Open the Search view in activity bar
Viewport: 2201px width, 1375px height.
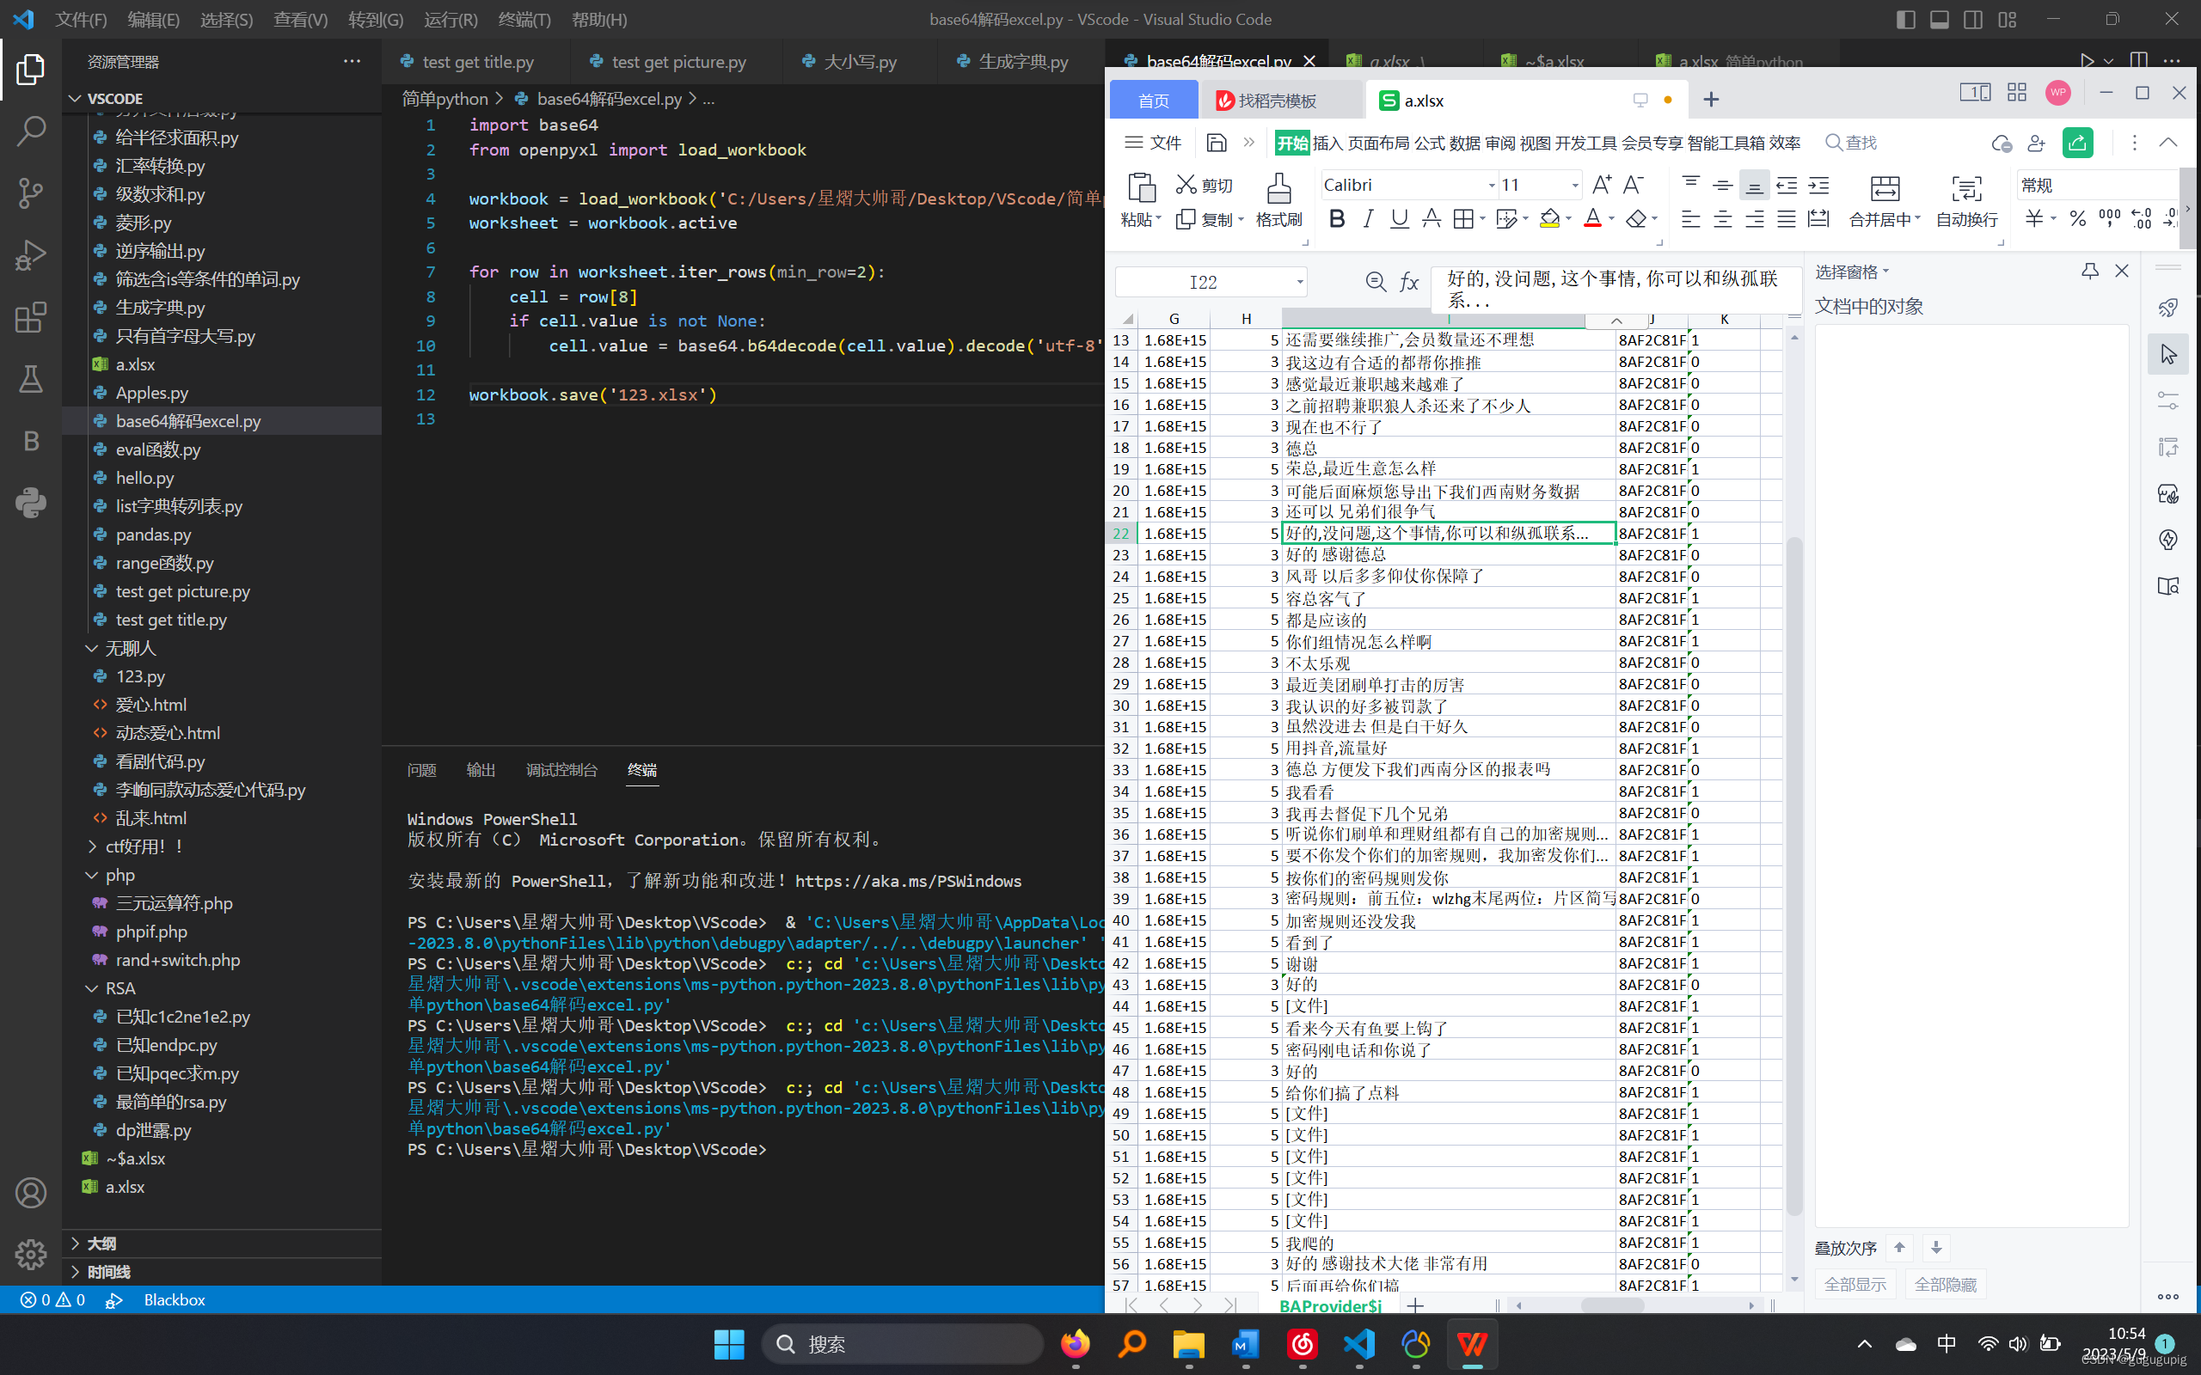point(31,130)
